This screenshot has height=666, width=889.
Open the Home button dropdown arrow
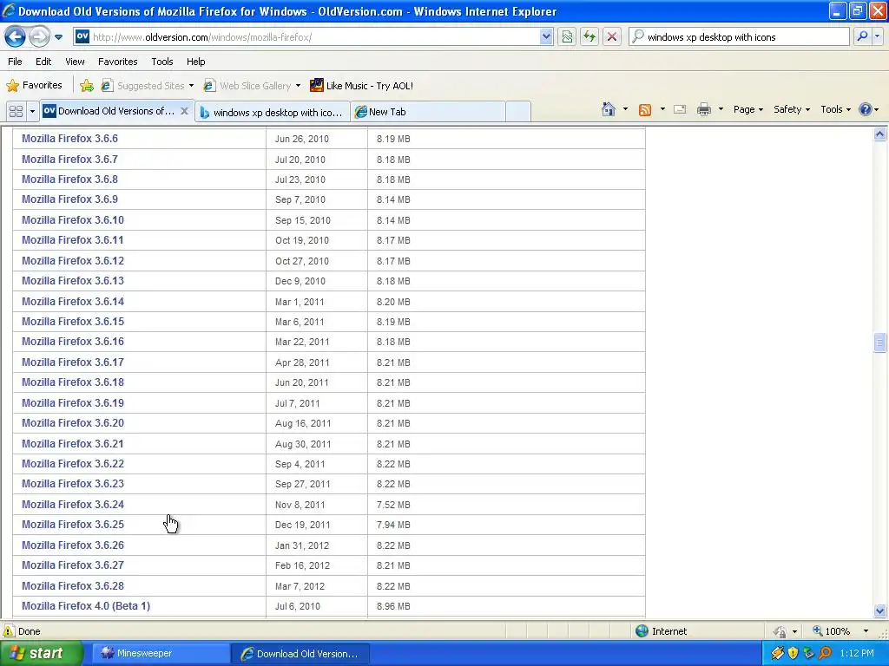(x=625, y=109)
